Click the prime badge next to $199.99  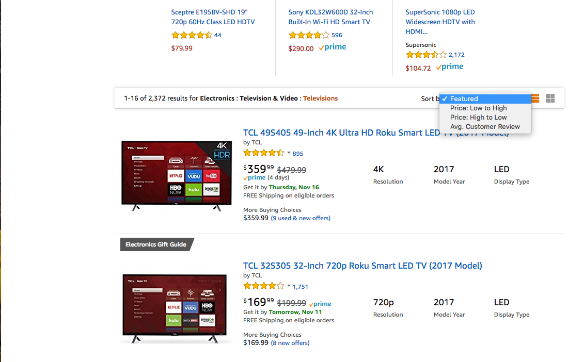coord(319,304)
